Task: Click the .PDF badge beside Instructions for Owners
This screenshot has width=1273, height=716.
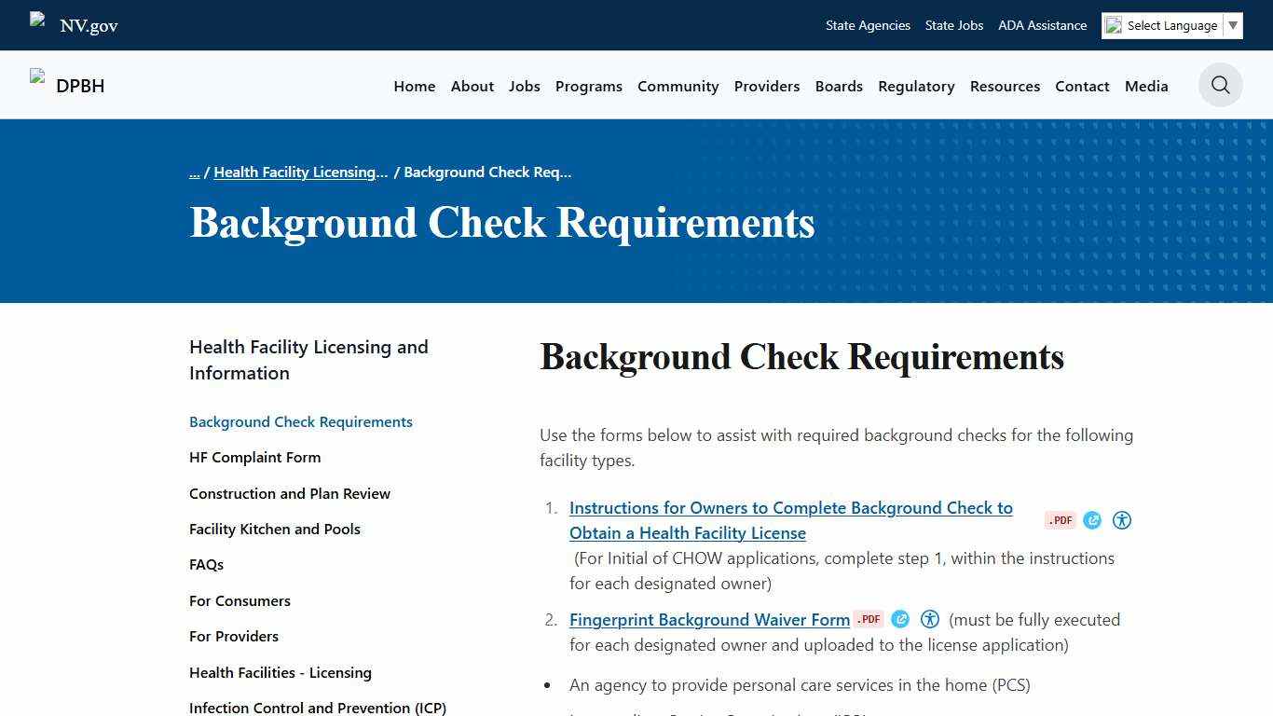Action: [1060, 519]
